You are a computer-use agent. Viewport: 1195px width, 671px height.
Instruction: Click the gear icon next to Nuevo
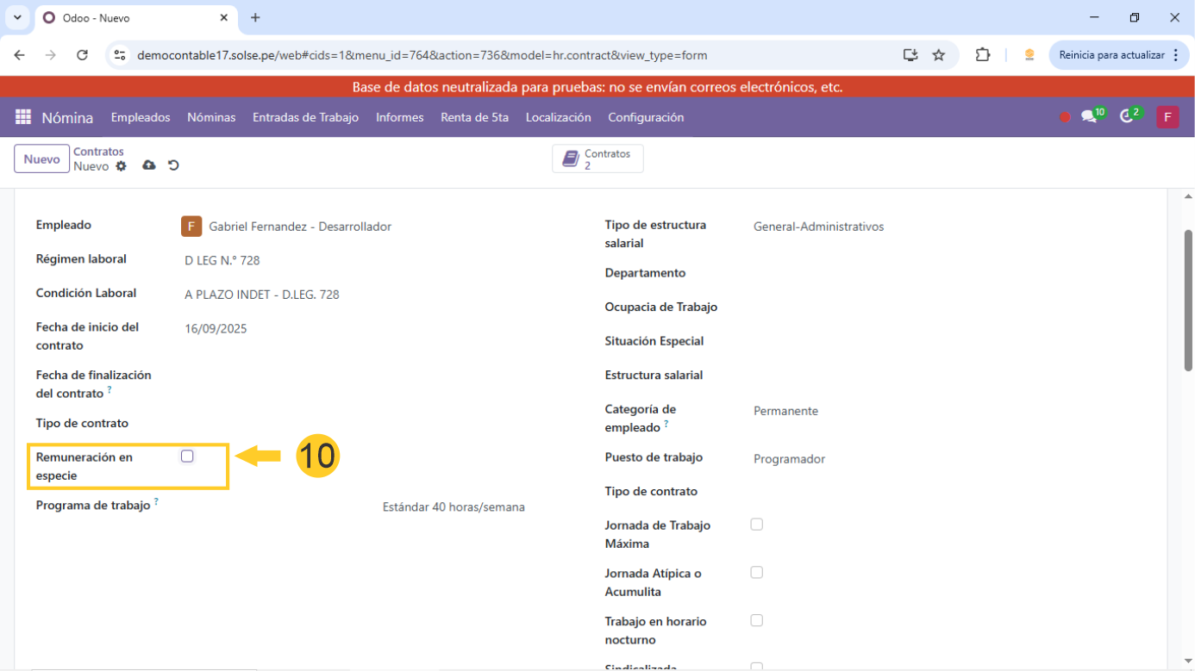pyautogui.click(x=121, y=166)
